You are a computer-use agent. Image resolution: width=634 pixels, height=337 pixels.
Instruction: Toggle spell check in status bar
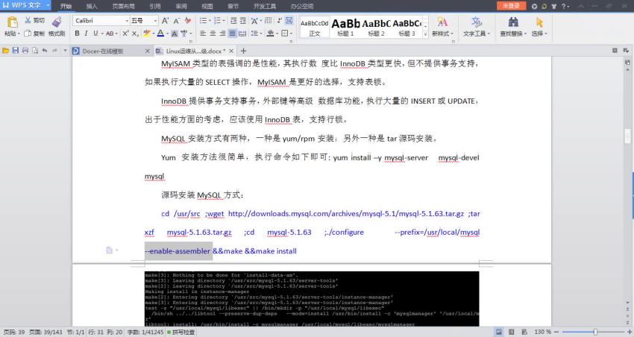(181, 332)
